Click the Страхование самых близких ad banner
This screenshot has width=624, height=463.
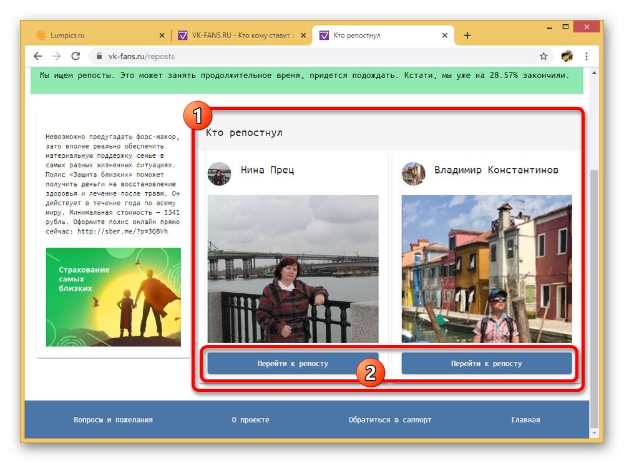114,297
